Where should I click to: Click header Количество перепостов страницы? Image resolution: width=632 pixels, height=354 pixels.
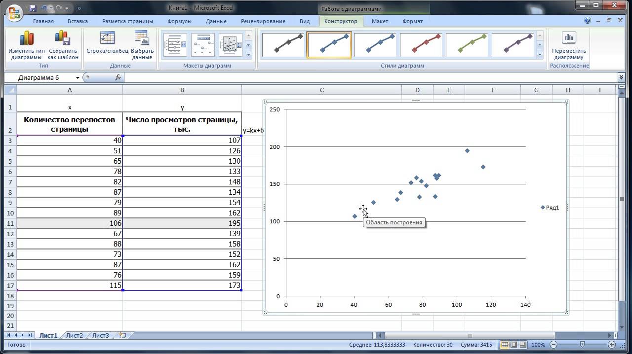point(70,124)
